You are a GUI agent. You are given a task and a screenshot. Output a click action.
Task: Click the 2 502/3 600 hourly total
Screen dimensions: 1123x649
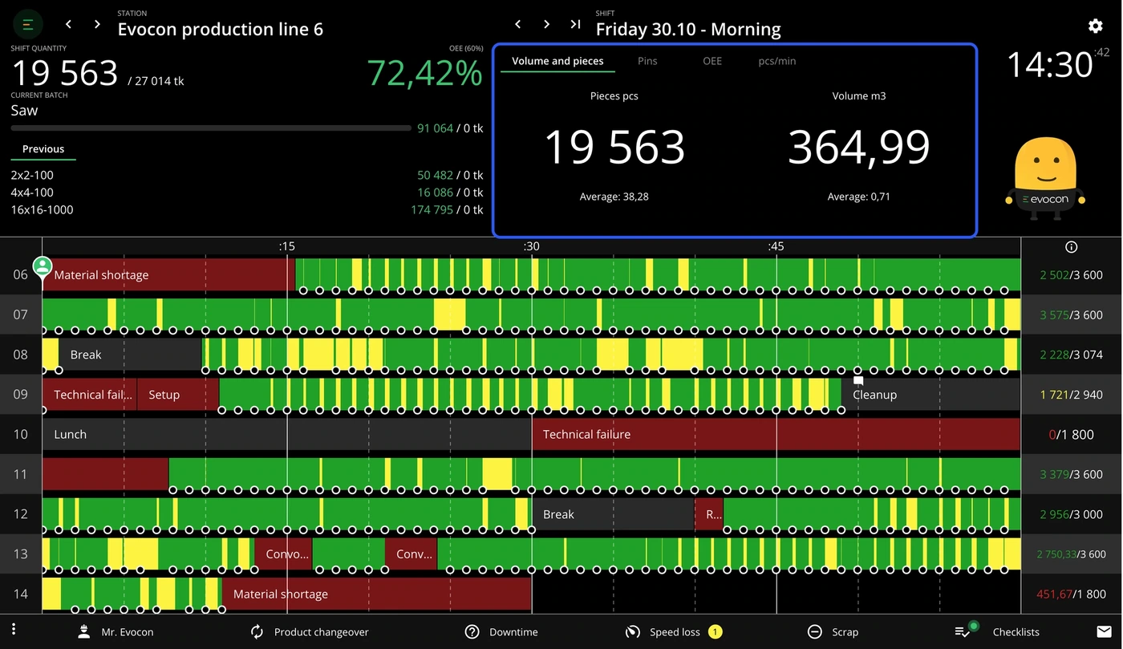[1071, 274]
